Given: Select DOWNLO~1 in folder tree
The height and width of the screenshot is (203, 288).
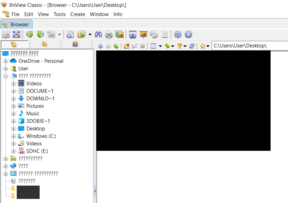Looking at the screenshot, I should click(40, 99).
